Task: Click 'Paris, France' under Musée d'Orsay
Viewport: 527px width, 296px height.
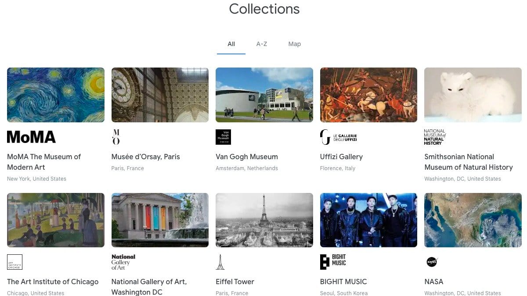Action: 128,168
